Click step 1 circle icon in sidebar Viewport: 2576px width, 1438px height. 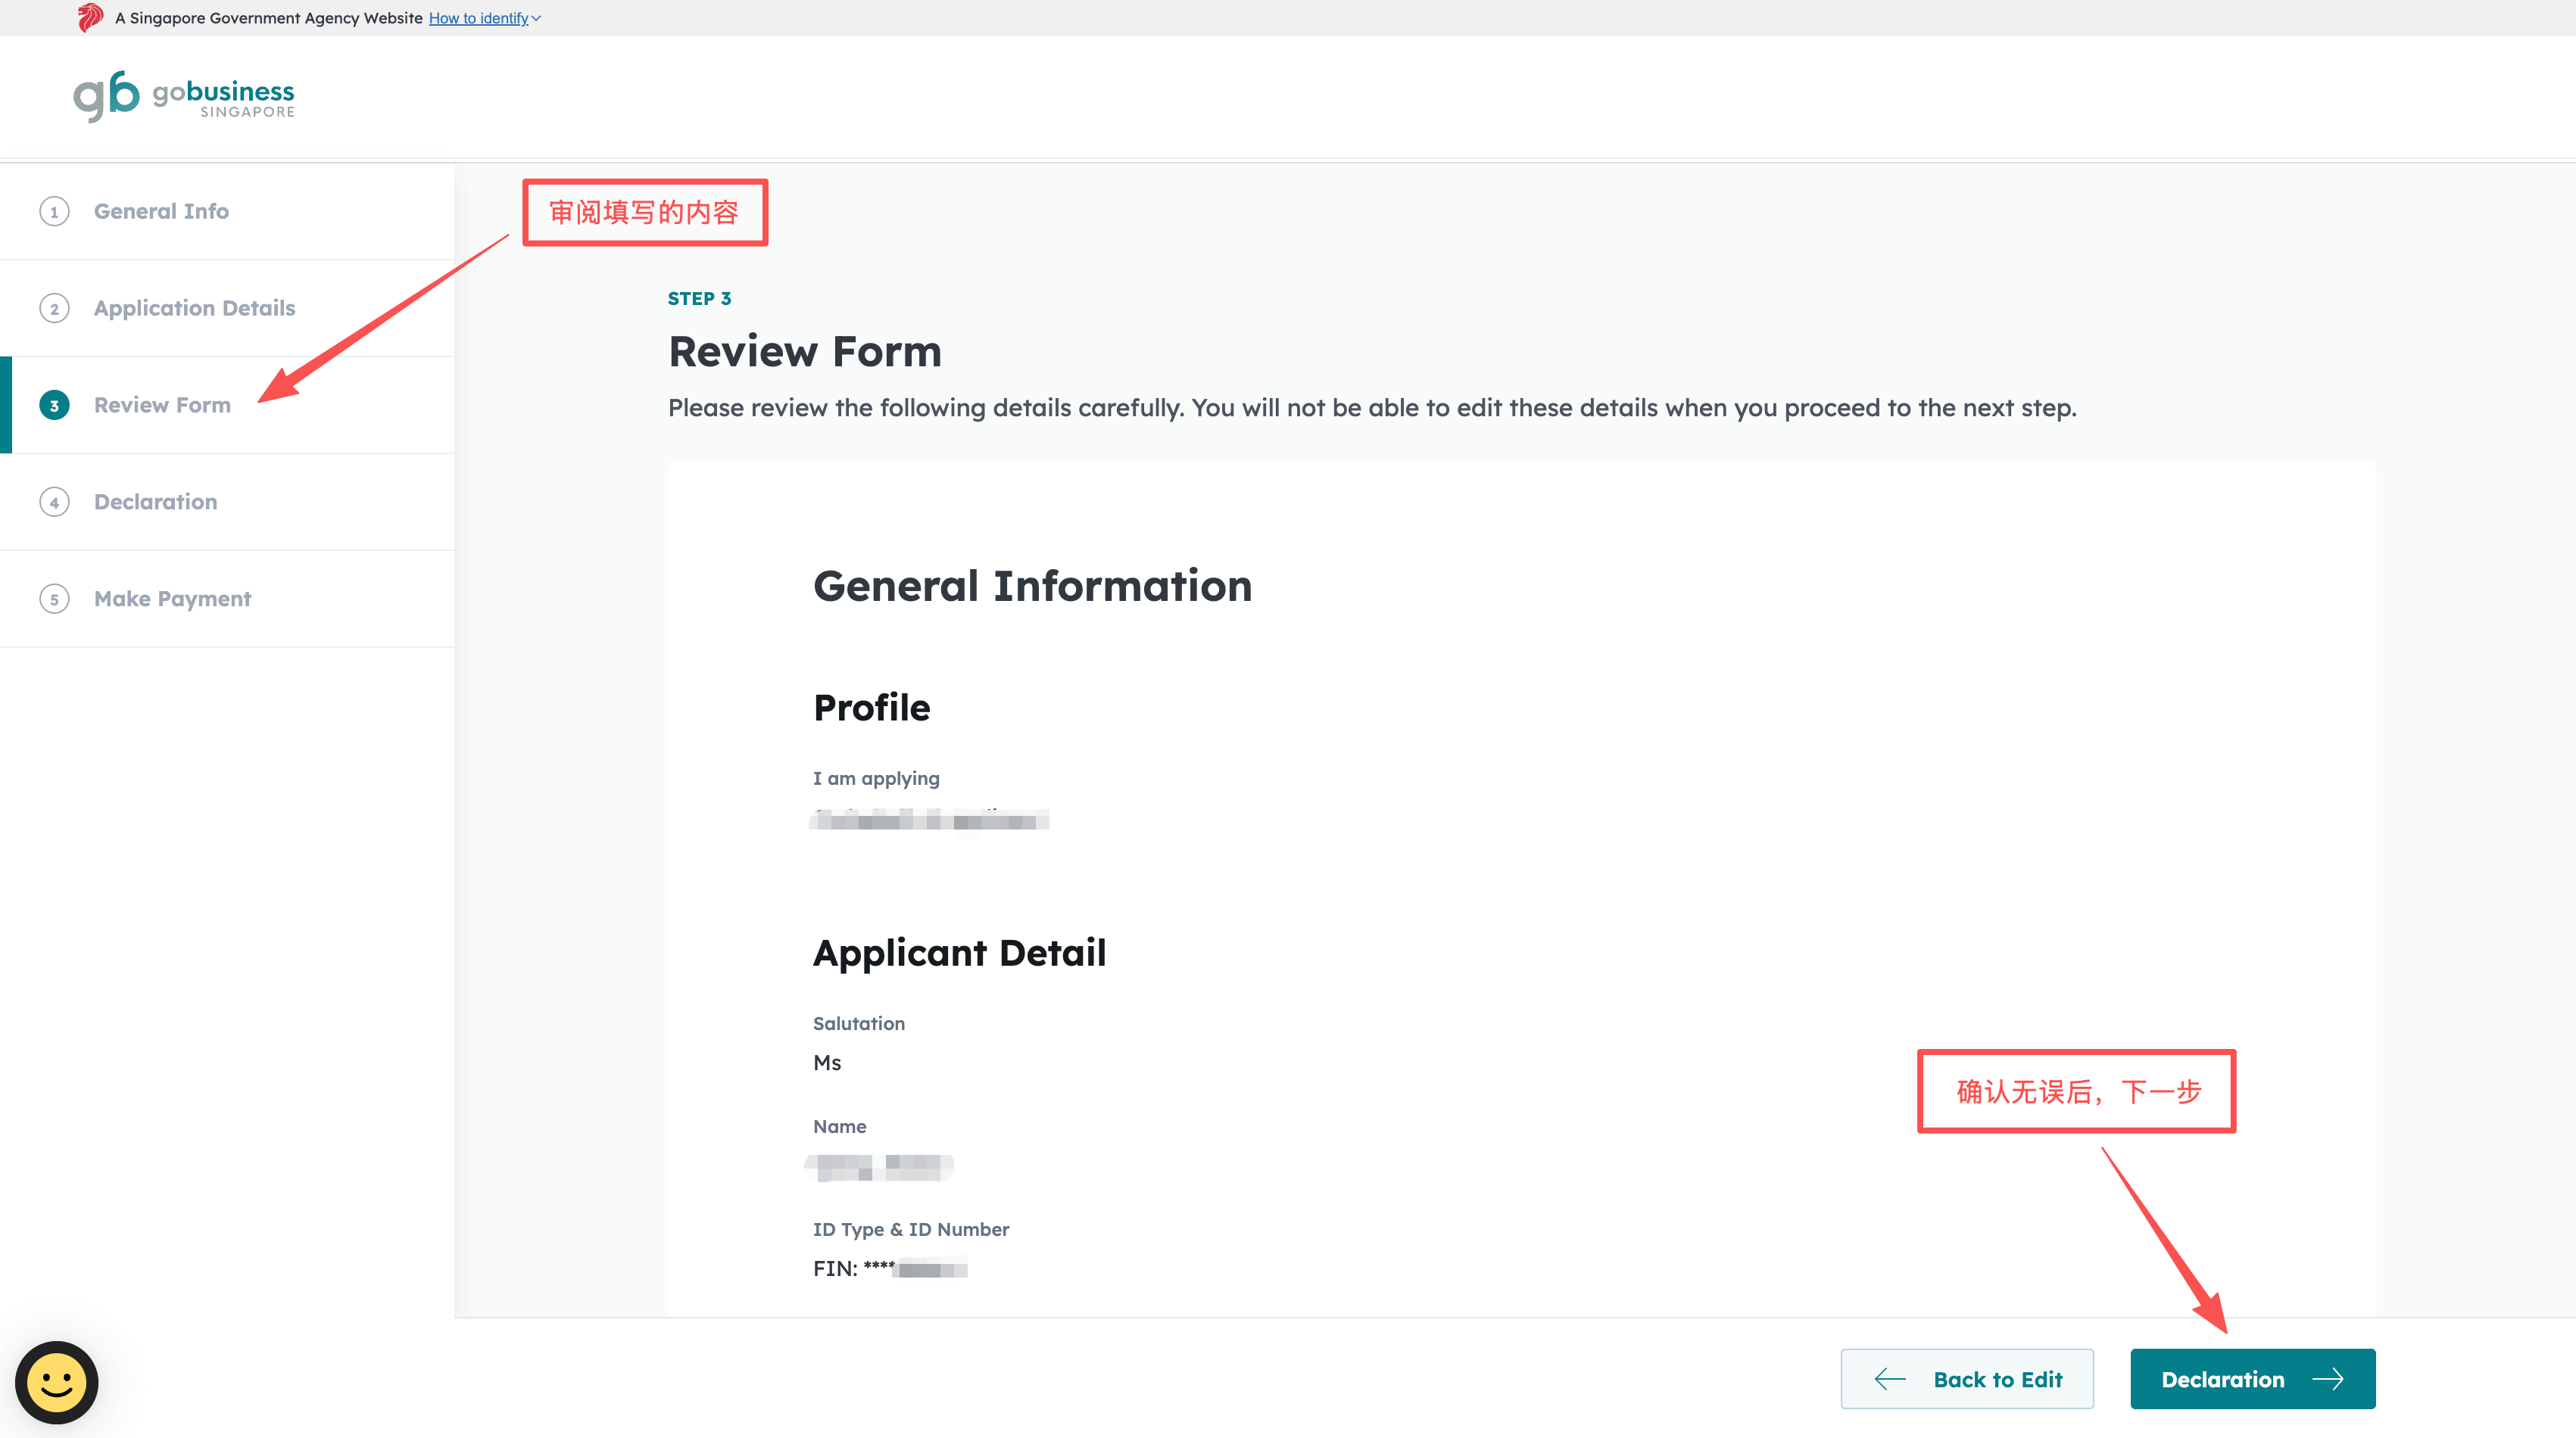pyautogui.click(x=54, y=212)
